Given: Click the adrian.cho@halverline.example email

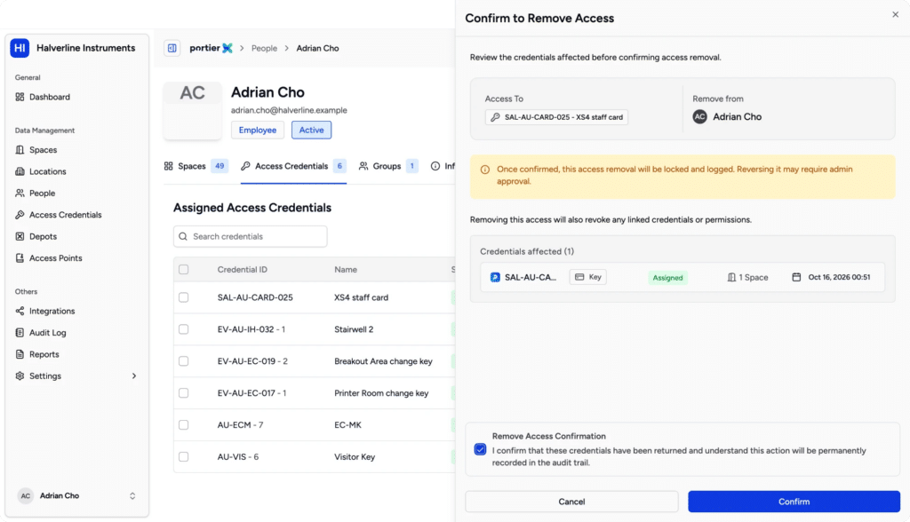Looking at the screenshot, I should (289, 110).
